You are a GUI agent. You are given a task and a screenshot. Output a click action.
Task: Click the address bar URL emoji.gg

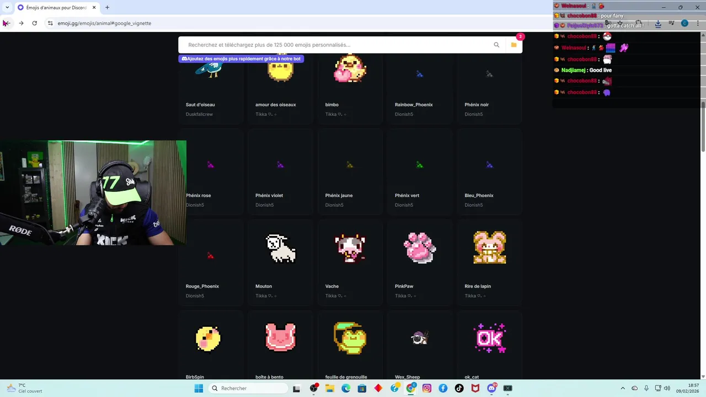104,23
